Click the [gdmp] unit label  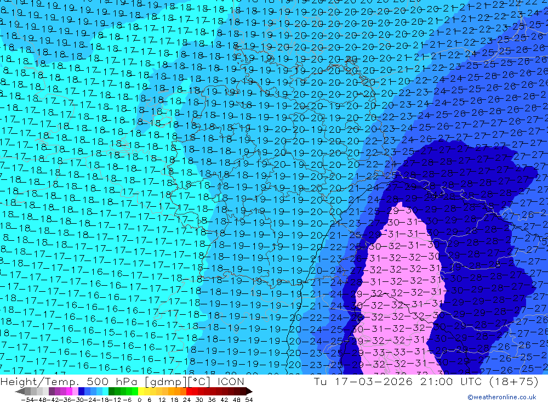click(x=166, y=381)
